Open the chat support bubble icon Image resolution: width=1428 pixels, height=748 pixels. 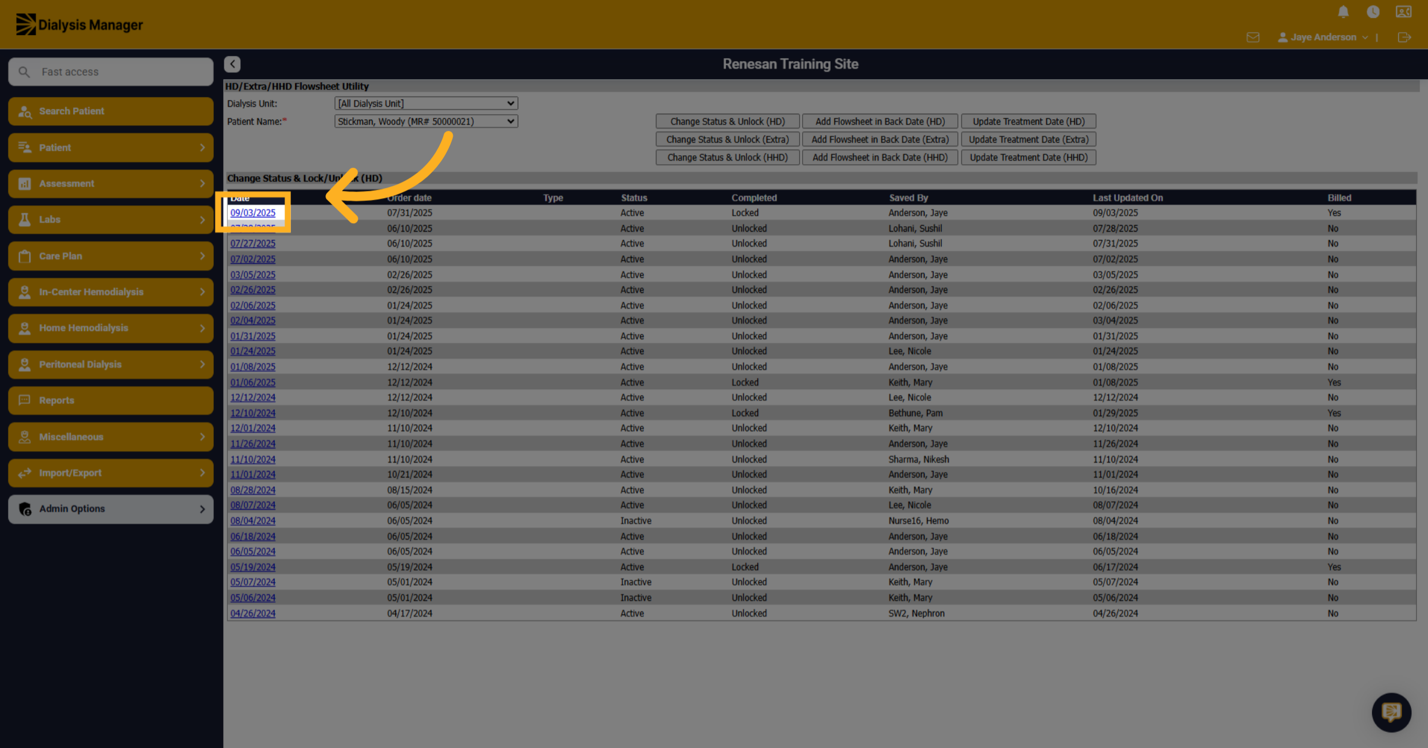point(1391,712)
